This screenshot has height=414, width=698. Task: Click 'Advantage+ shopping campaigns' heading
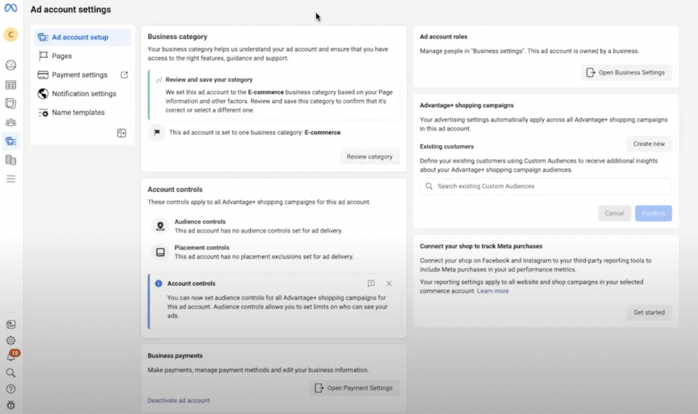[467, 105]
